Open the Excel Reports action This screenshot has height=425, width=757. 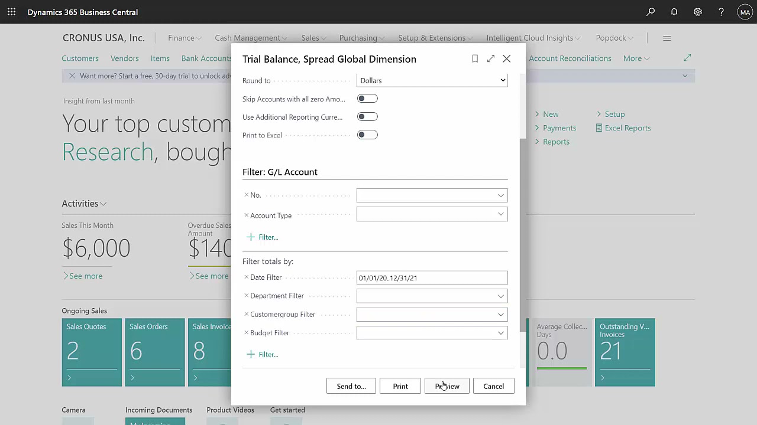coord(623,127)
